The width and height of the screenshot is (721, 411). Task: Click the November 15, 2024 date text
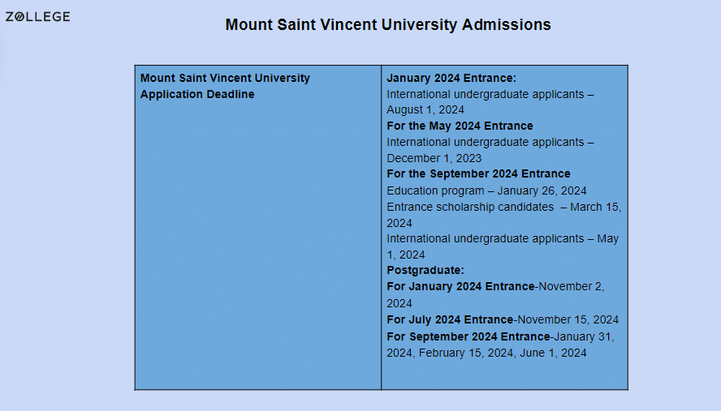coord(568,319)
